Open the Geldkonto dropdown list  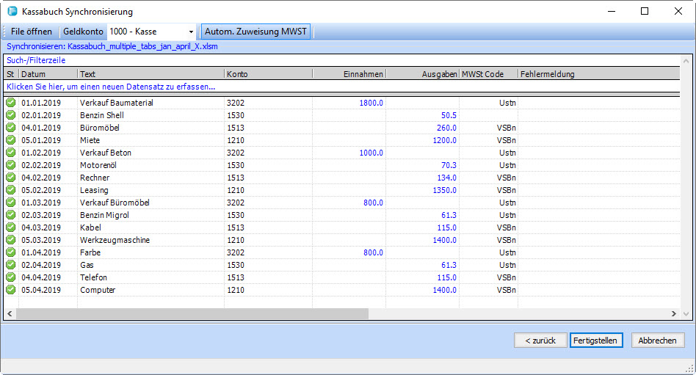[x=191, y=32]
